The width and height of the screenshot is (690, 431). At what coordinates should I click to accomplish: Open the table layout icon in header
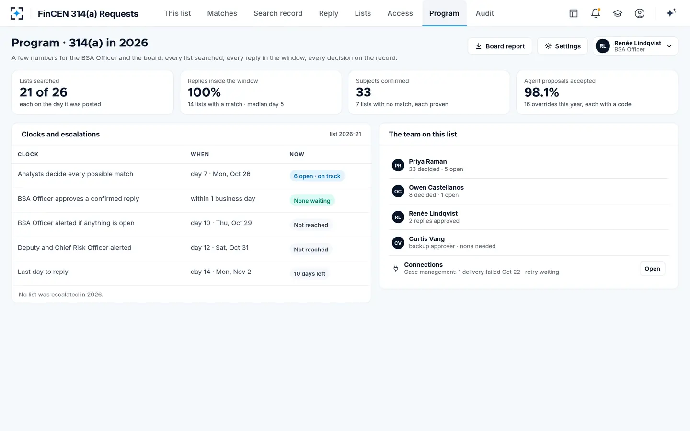pos(574,13)
